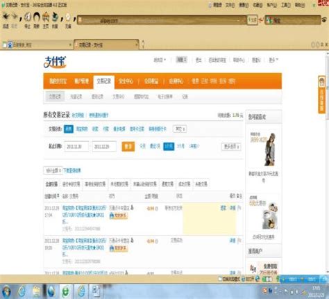Open the floating customer service side widget

[321, 95]
